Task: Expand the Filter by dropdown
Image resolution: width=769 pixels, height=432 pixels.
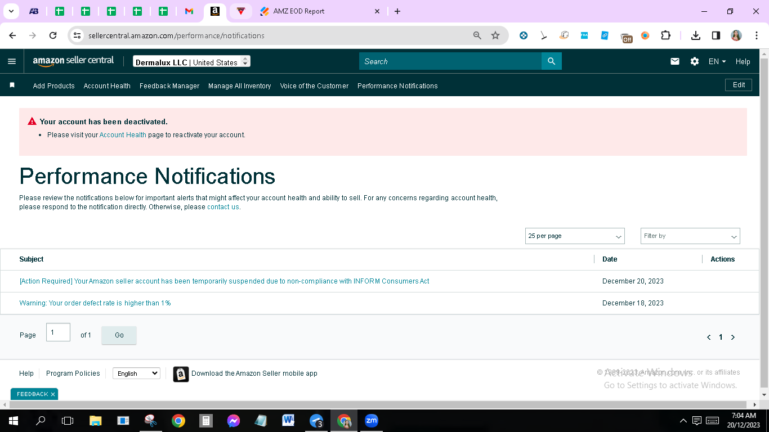Action: pos(690,236)
